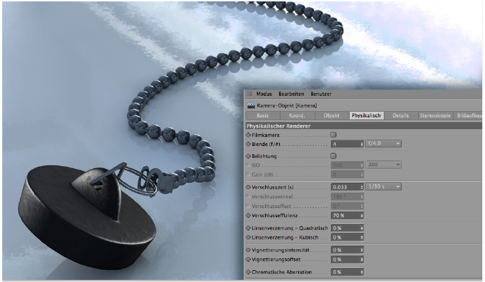Click the Physikalischer Renderer section header
Screen dimensions: 485x282
coord(364,126)
